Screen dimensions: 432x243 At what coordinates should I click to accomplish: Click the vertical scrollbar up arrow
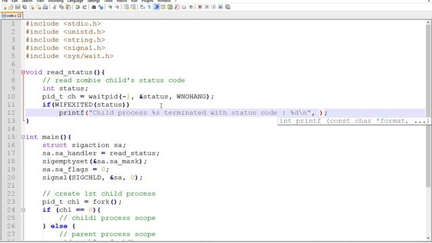click(429, 22)
